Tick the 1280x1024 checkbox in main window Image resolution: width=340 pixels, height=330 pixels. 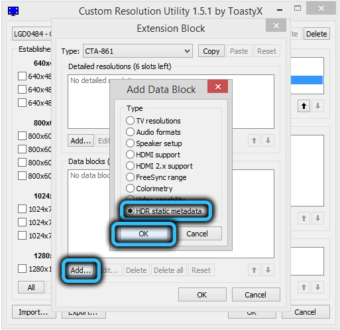click(22, 269)
